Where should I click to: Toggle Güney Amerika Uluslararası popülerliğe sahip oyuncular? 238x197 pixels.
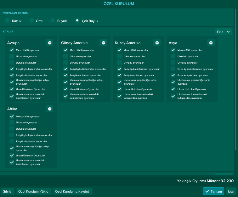pyautogui.click(x=66, y=82)
